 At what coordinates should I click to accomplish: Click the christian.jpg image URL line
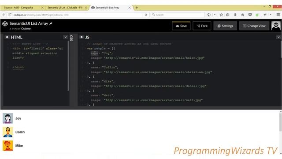[151, 72]
